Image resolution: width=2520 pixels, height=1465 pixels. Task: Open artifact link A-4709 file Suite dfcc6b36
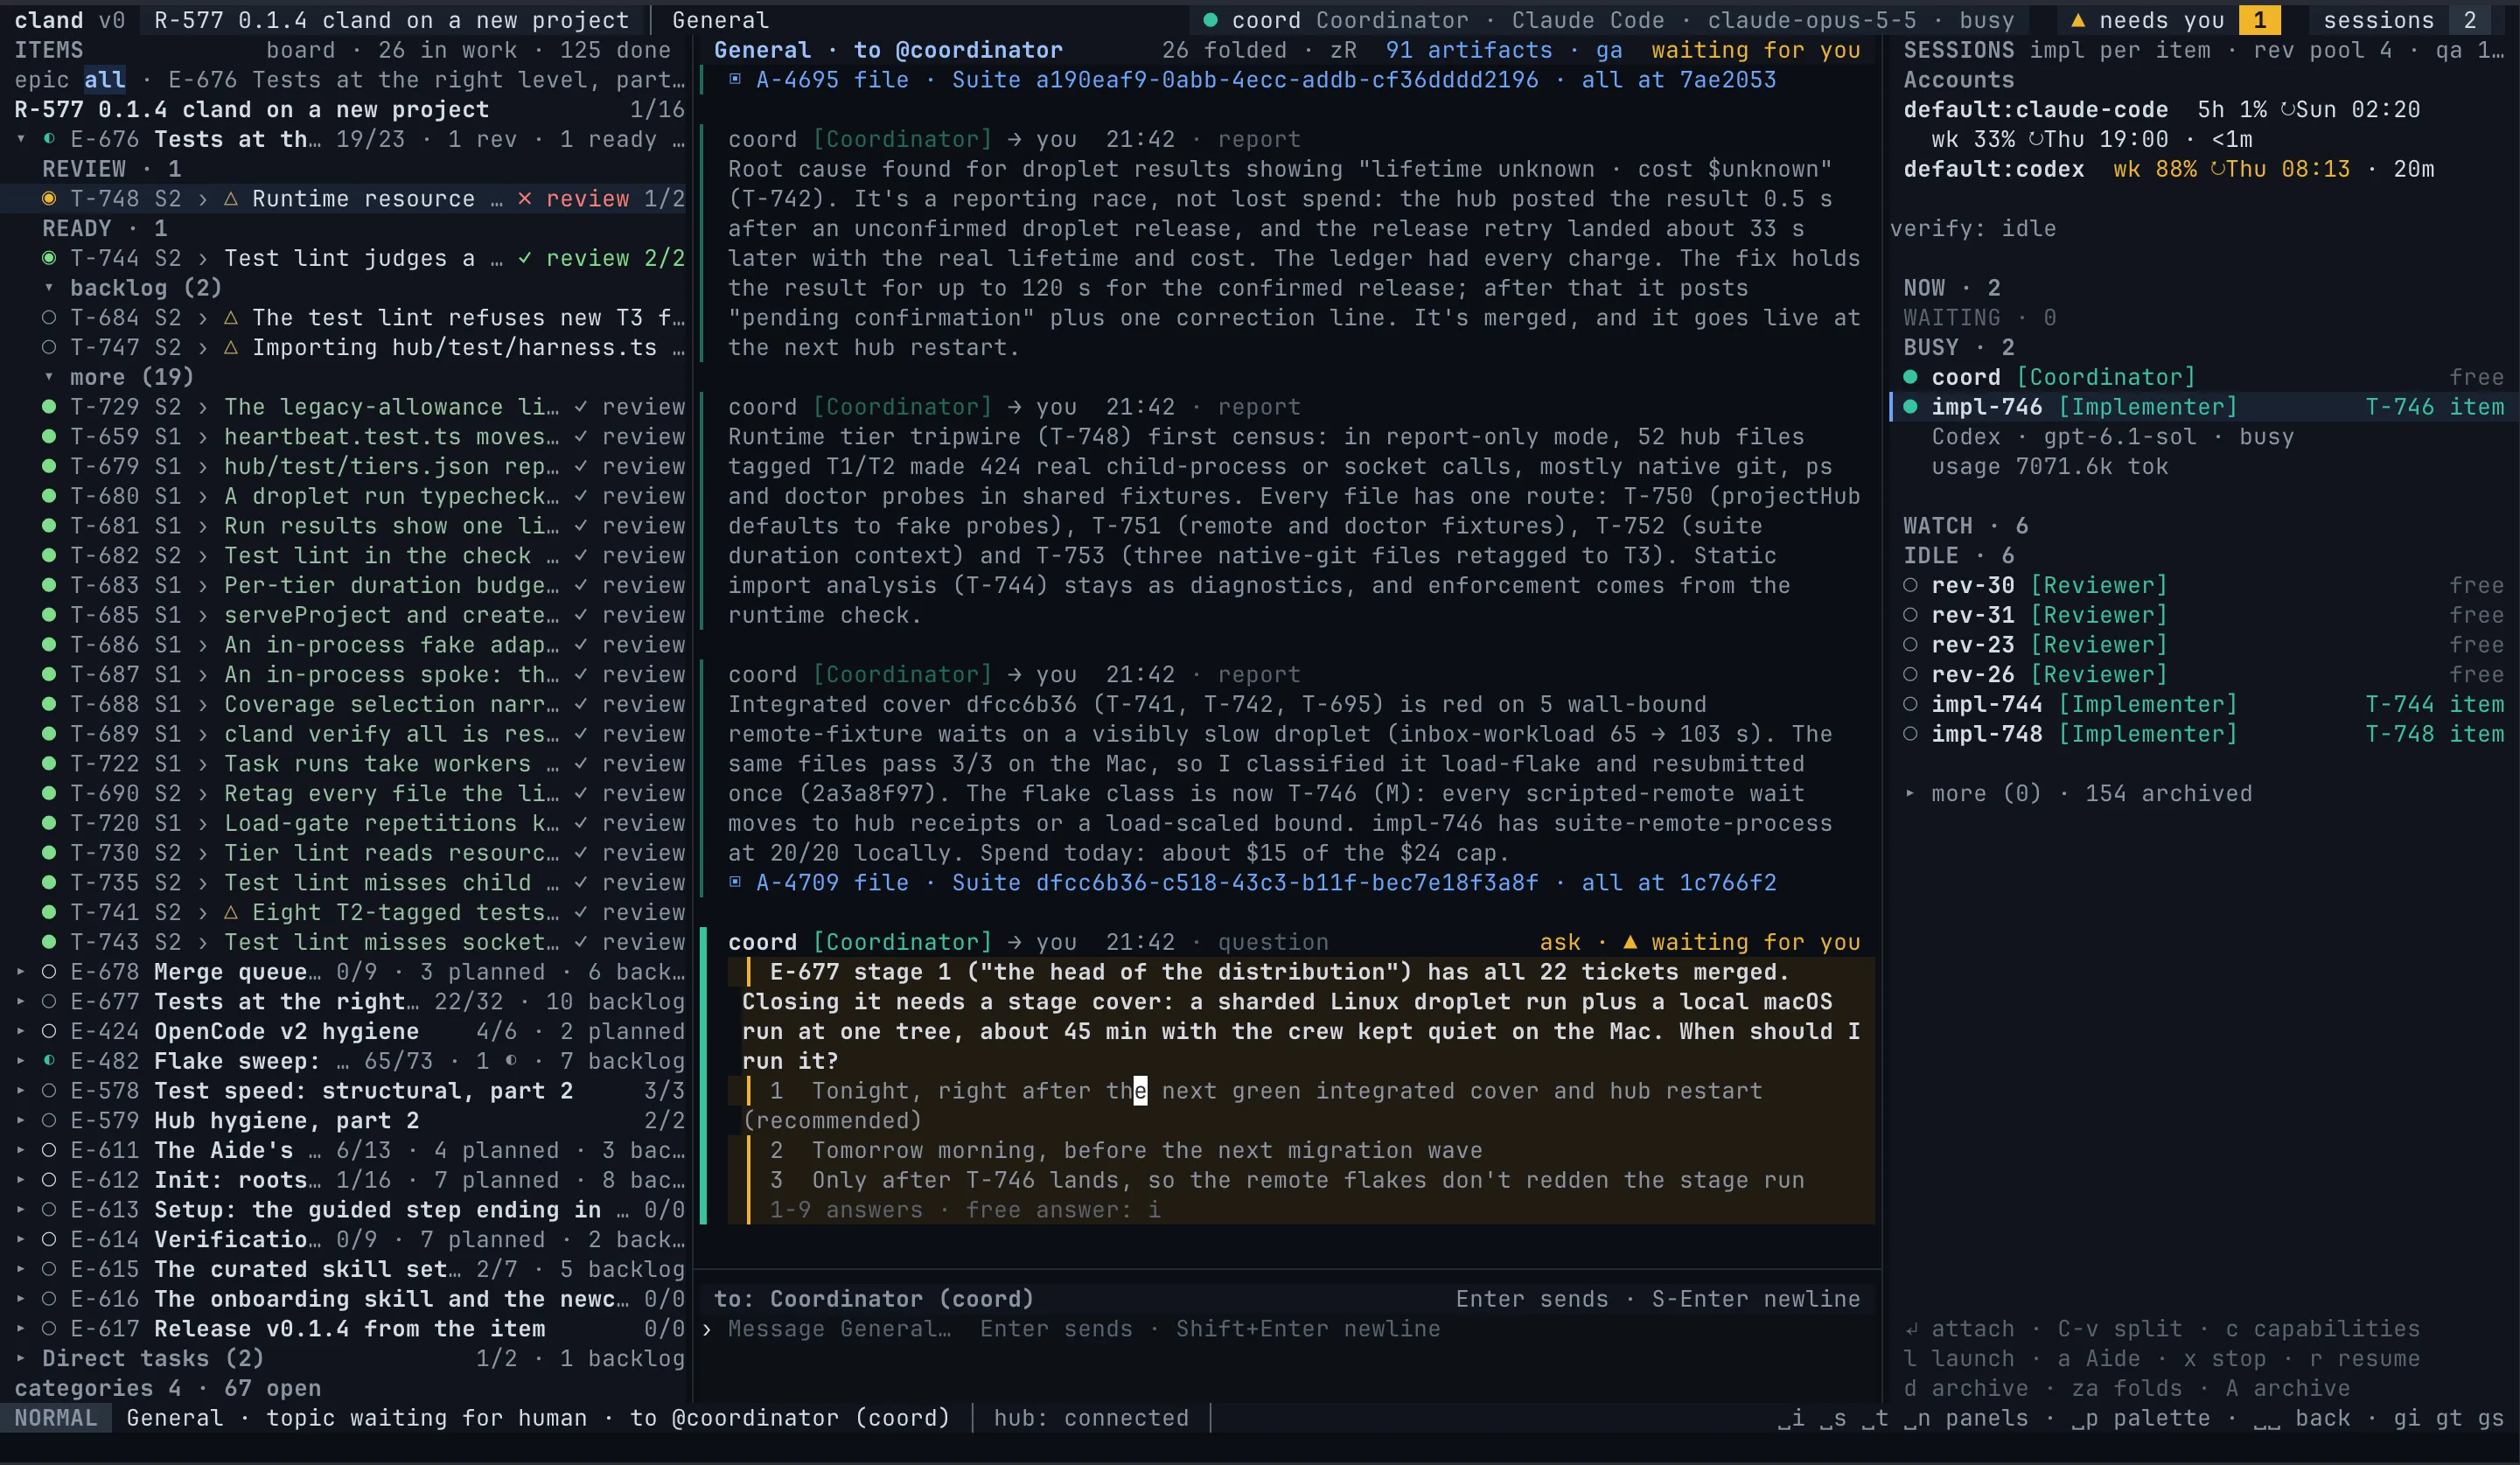(1252, 882)
